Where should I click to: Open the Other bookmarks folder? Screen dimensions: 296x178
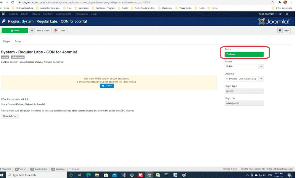coord(282,8)
